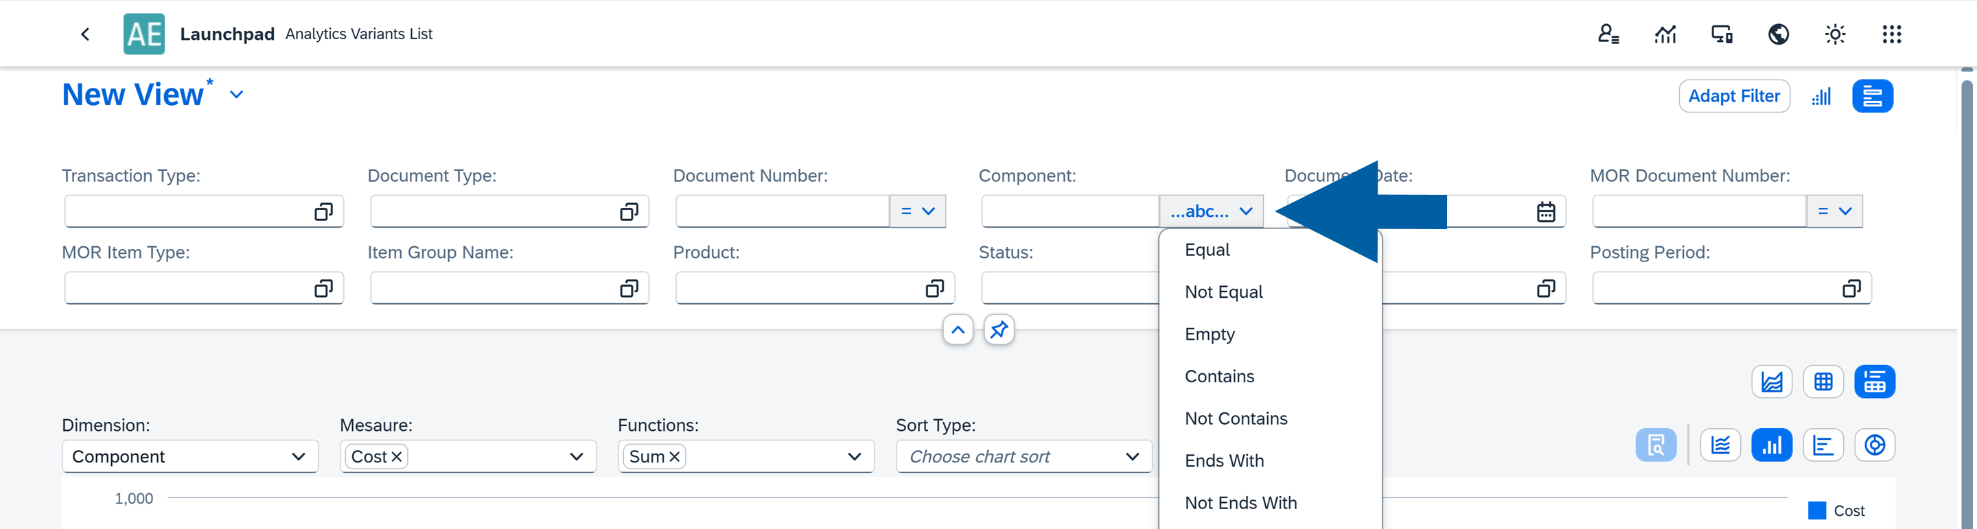Expand the Dimension Component dropdown
This screenshot has height=529, width=1977.
[x=298, y=457]
